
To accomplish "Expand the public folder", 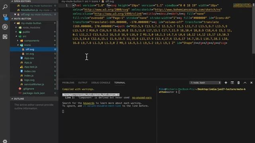I will (16, 32).
